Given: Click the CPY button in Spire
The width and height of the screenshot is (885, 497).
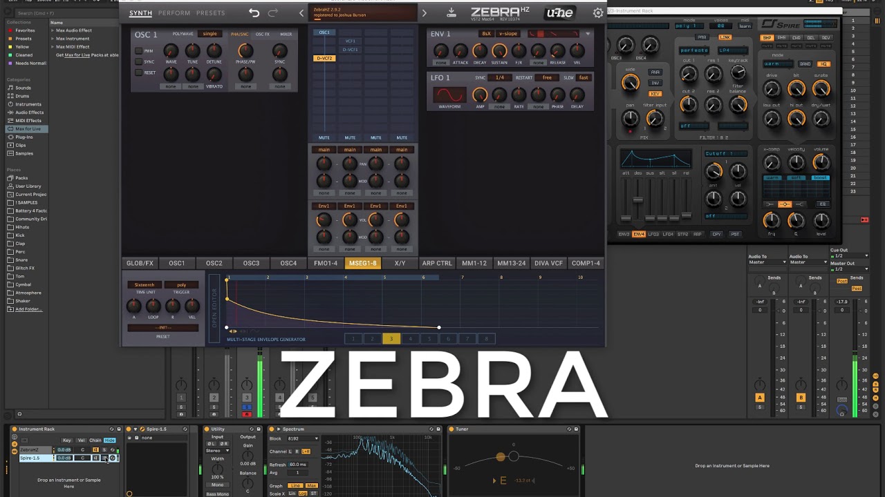Looking at the screenshot, I should [x=716, y=234].
